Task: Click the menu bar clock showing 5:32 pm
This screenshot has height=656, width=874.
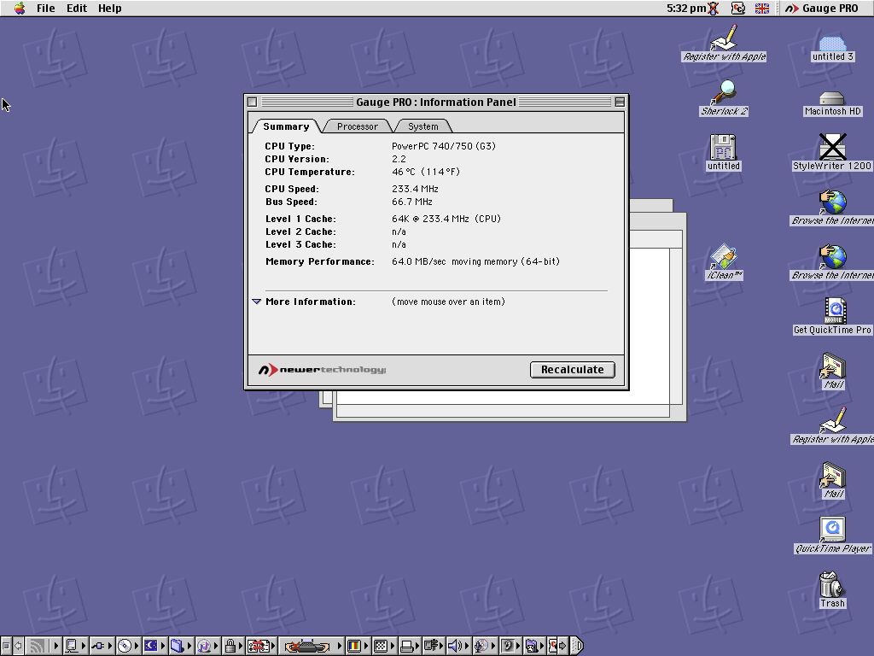Action: (686, 9)
